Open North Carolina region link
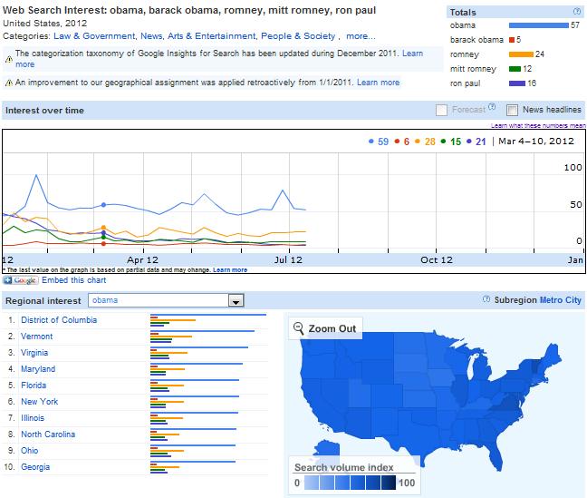 [48, 435]
